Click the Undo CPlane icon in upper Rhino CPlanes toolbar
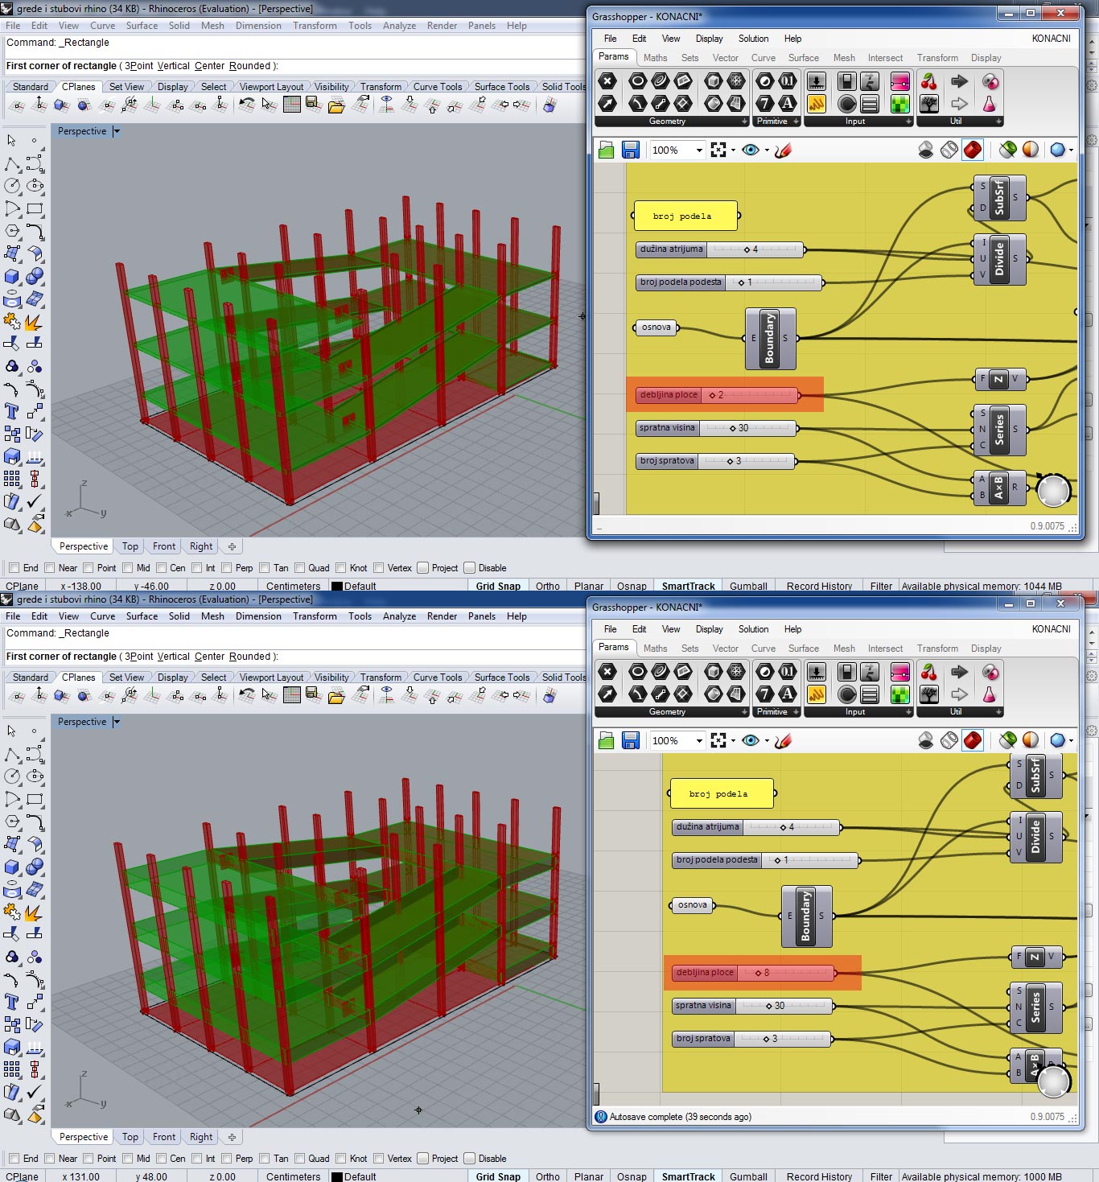The width and height of the screenshot is (1099, 1182). coord(247,104)
